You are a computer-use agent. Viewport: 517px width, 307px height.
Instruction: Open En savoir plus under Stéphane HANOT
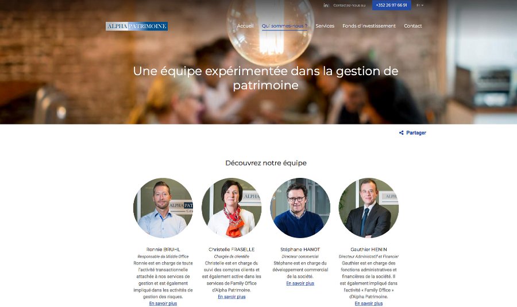[300, 283]
